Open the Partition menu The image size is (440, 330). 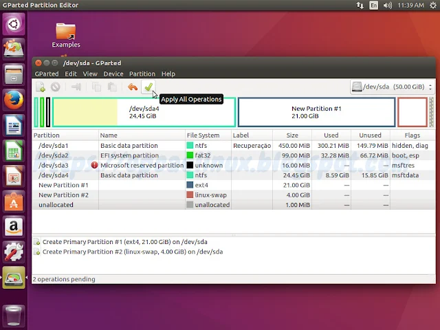(x=142, y=74)
